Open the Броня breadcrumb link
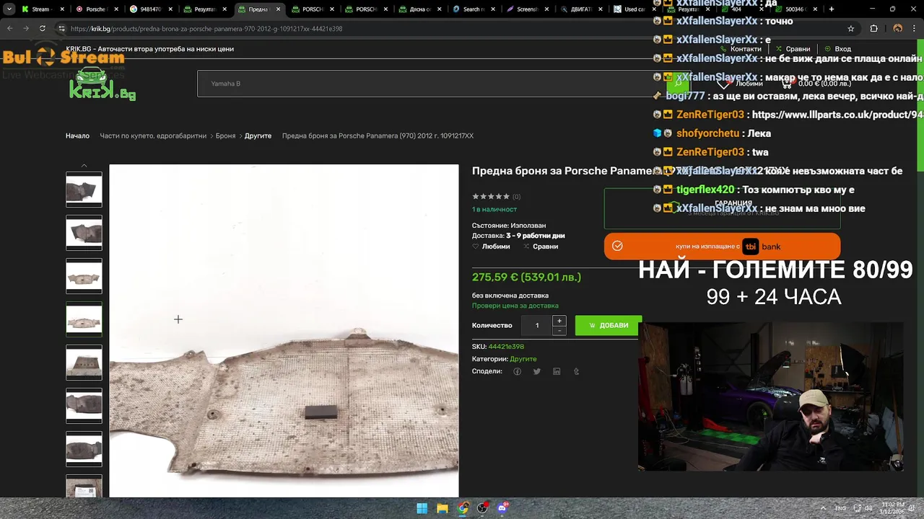Screen dimensions: 924x519 tap(225, 136)
